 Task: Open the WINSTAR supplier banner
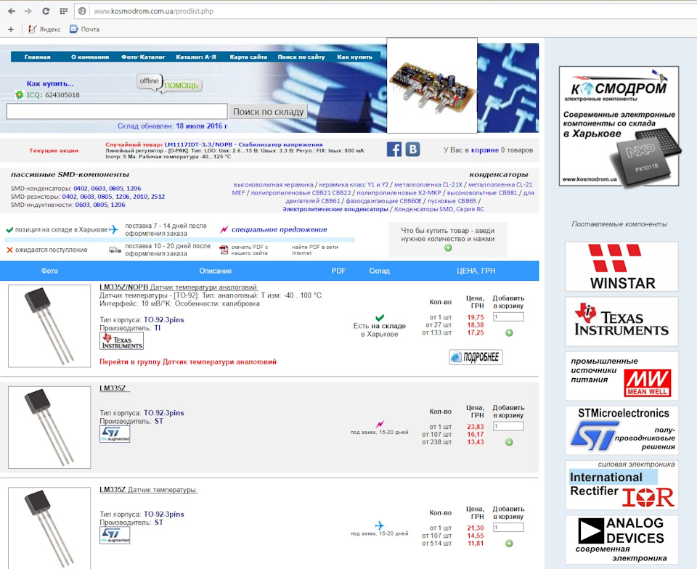(x=621, y=266)
